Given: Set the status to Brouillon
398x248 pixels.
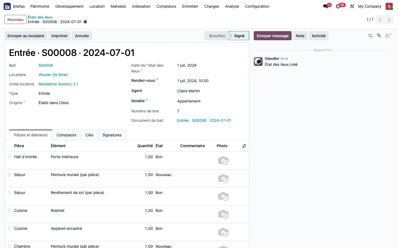Looking at the screenshot, I should pyautogui.click(x=217, y=36).
